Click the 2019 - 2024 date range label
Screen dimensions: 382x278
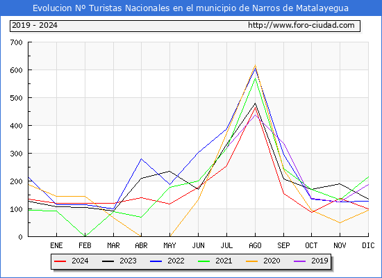click(x=35, y=25)
